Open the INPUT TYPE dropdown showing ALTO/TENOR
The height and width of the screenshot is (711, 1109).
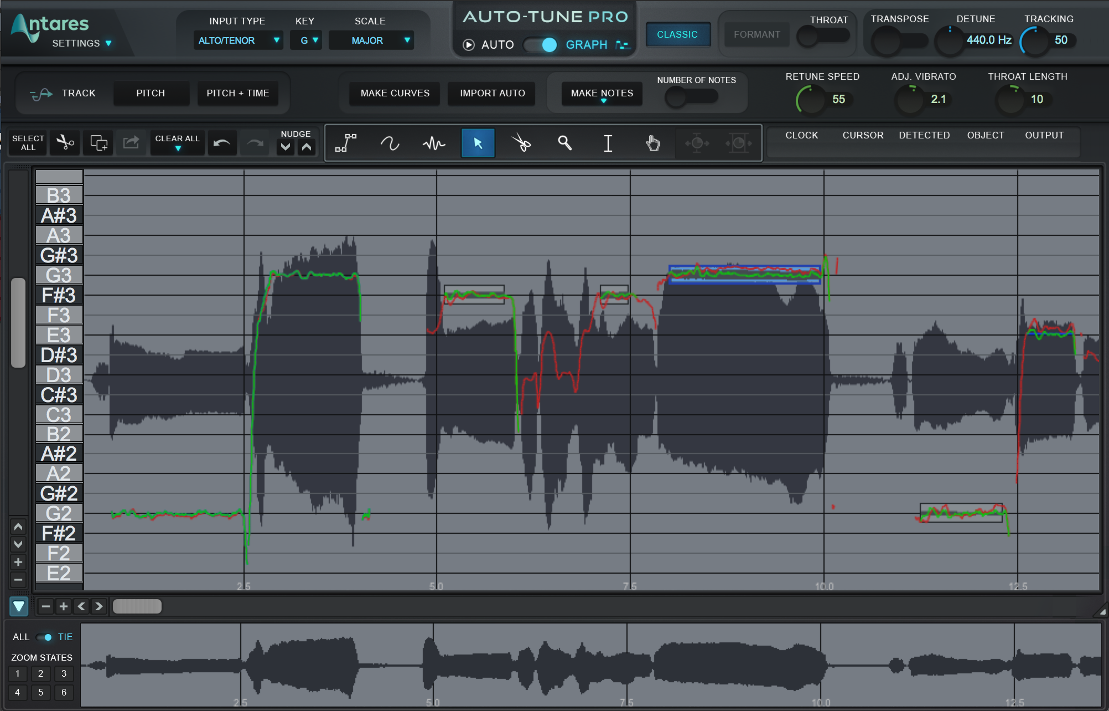click(238, 40)
